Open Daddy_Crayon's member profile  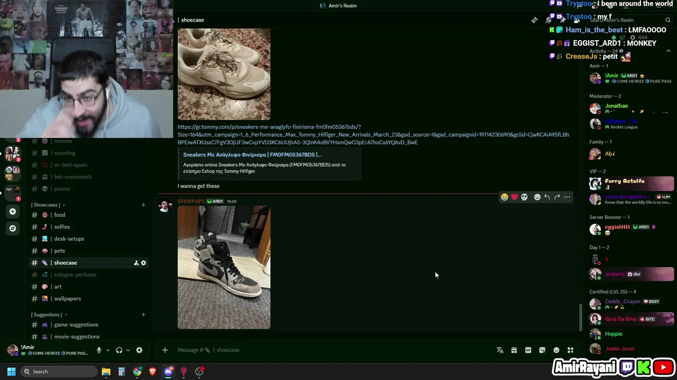tap(630, 304)
